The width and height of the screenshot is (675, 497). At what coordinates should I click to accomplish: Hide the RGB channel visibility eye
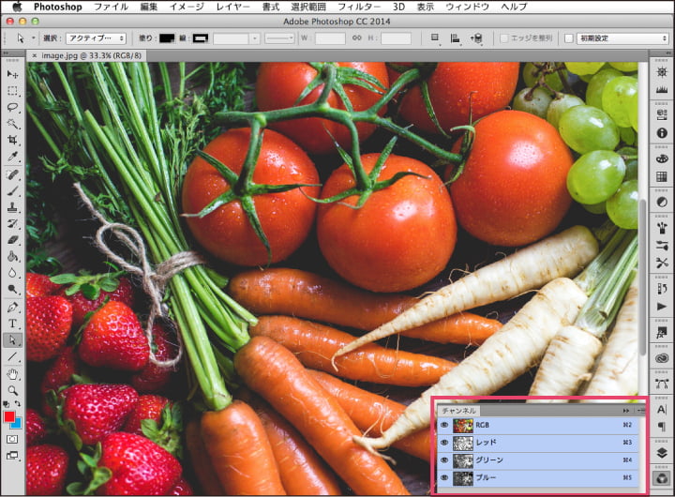pyautogui.click(x=444, y=425)
